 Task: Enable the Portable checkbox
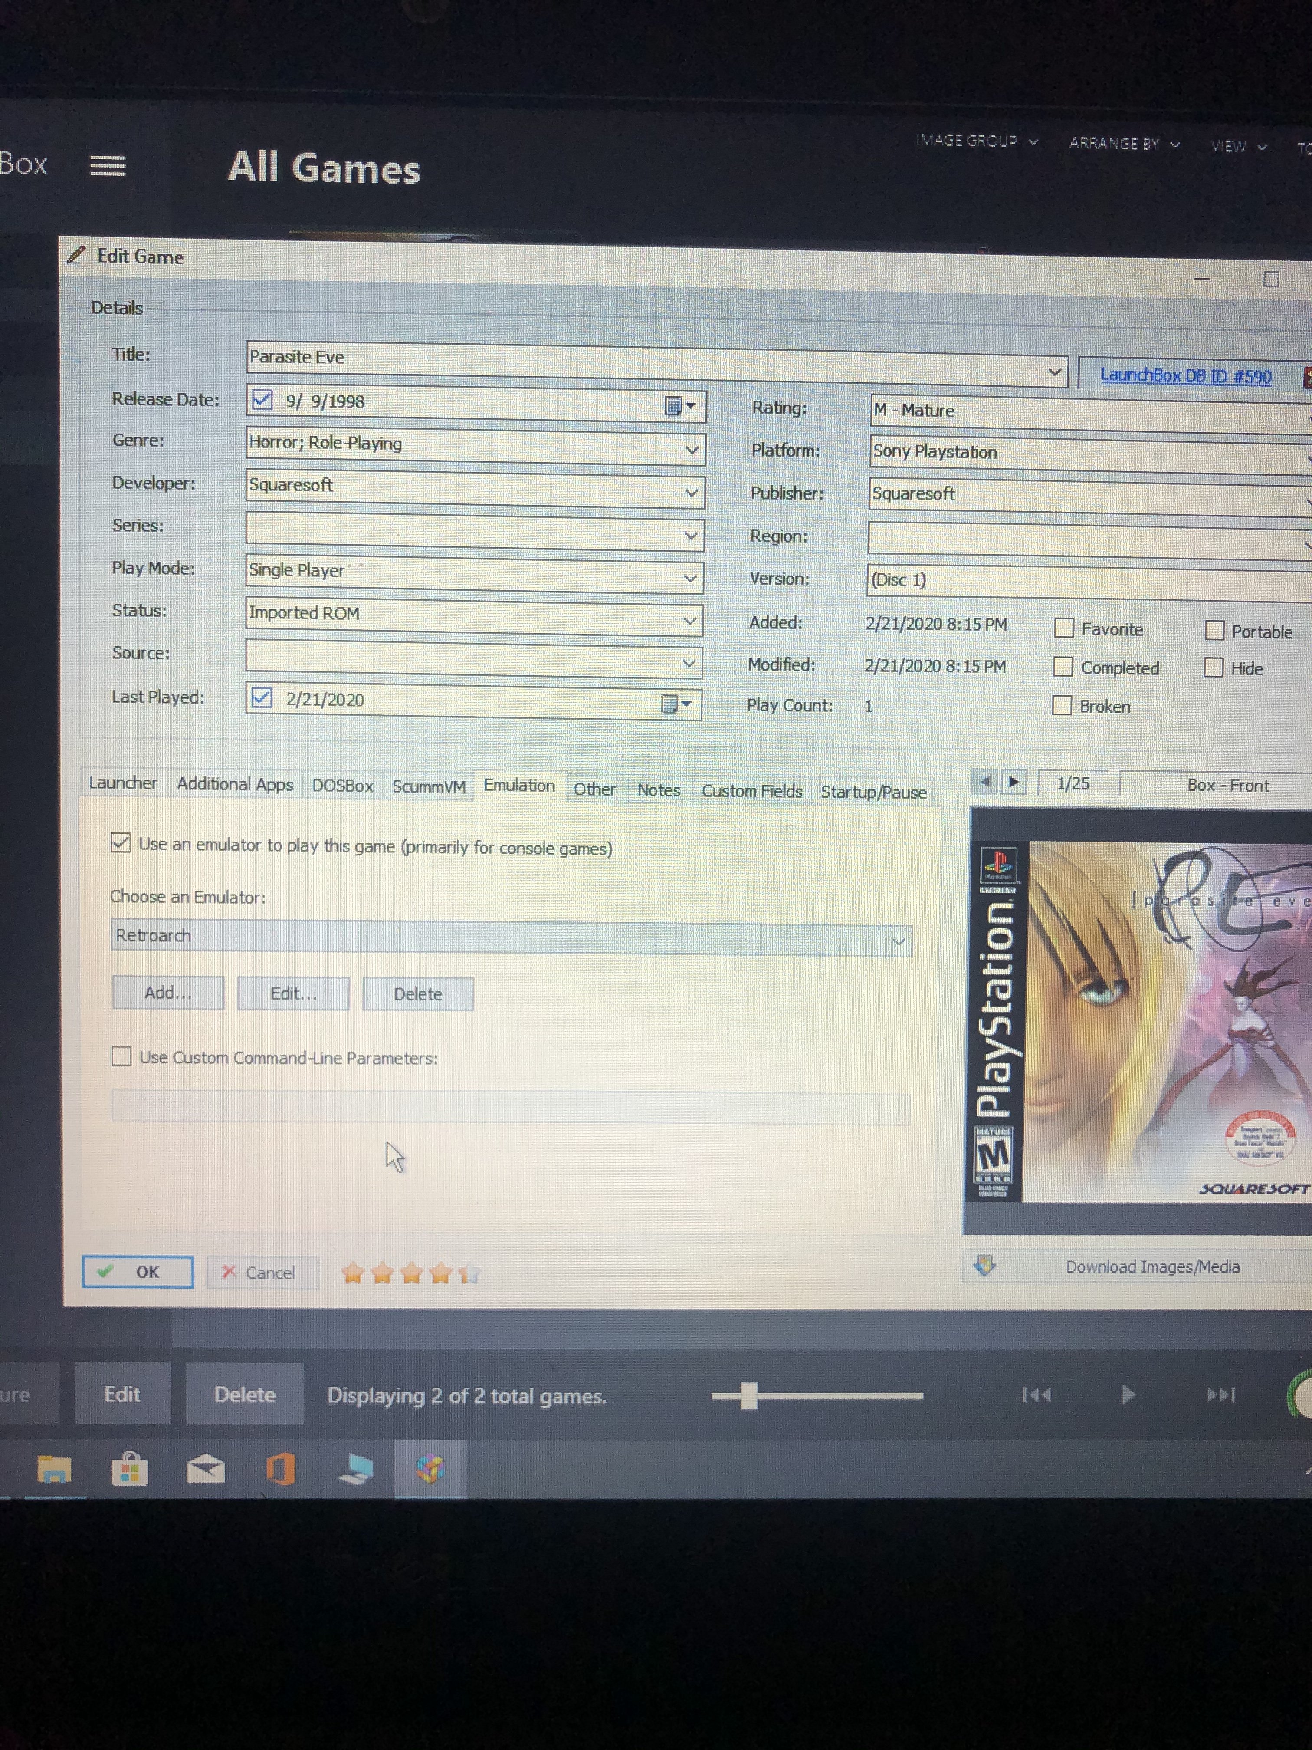[1214, 631]
